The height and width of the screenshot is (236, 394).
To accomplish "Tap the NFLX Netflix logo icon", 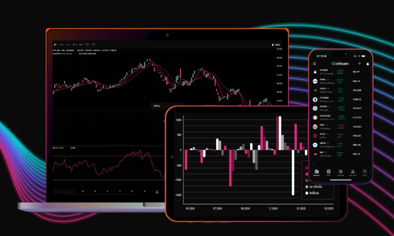I will click(x=315, y=136).
